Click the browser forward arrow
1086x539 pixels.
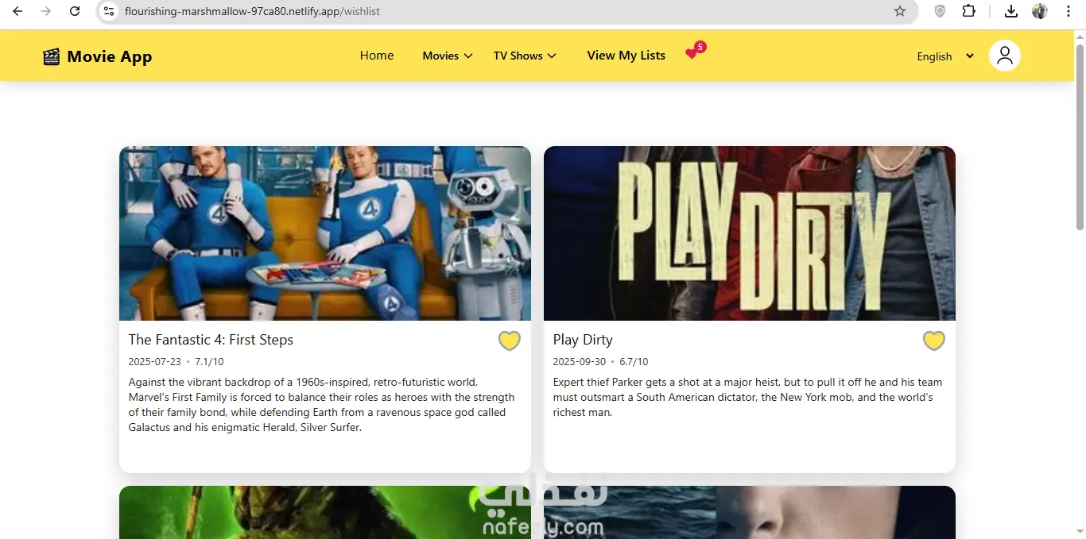tap(46, 11)
